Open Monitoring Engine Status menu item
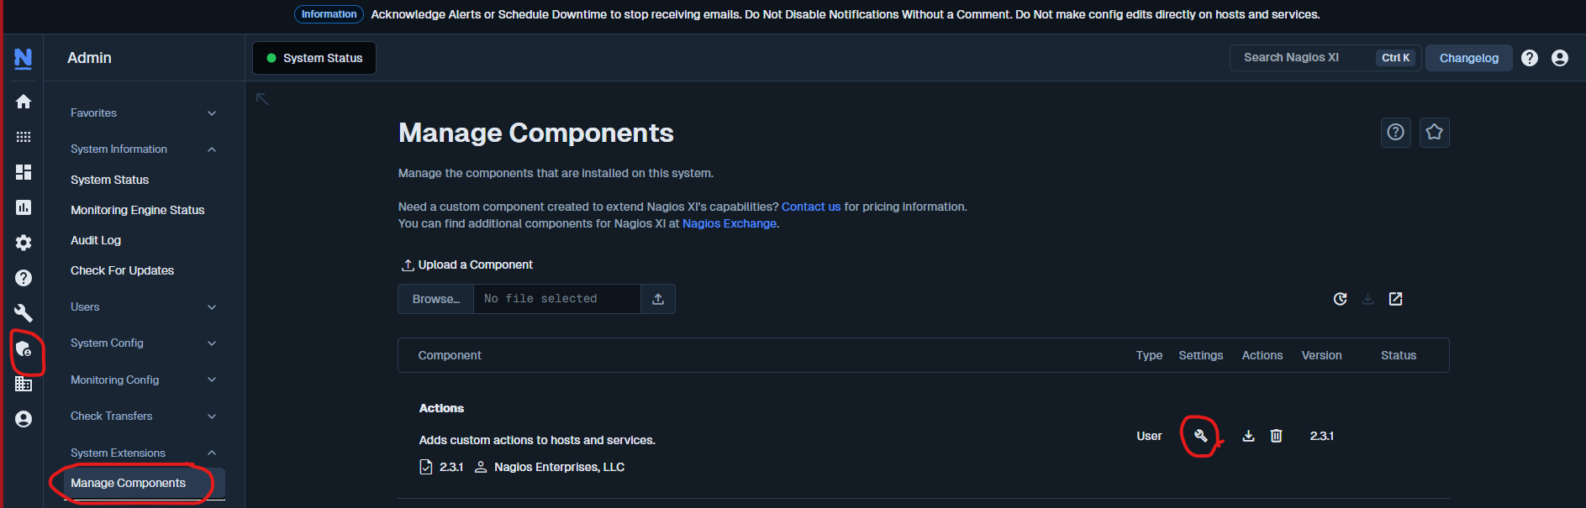 click(137, 210)
